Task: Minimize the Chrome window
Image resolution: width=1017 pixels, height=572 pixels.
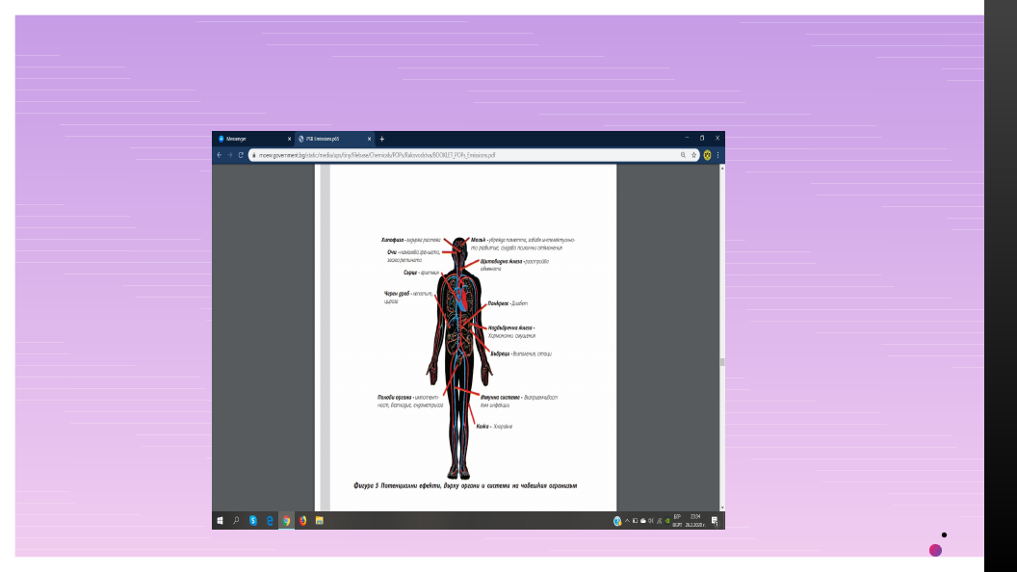Action: tap(687, 138)
